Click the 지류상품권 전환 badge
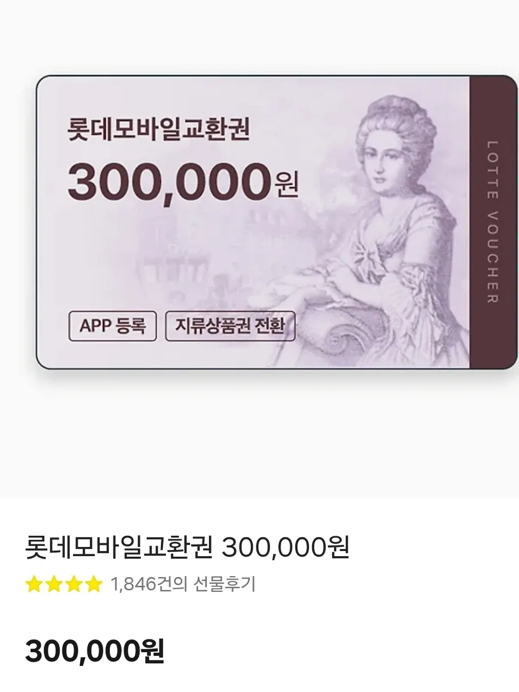This screenshot has height=692, width=519. pos(230,325)
